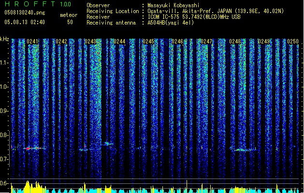The height and width of the screenshot is (193, 304).
Task: Click the HROFFT 1.0.0 title text
Action: (38, 4)
